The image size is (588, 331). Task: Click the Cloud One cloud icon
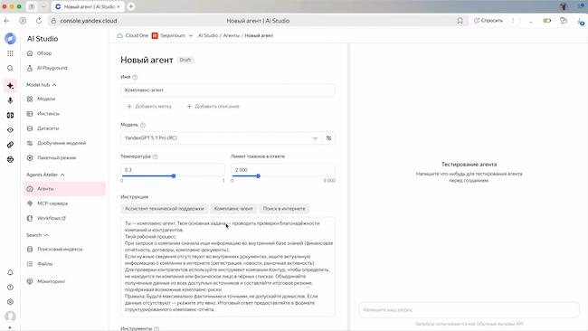coord(119,35)
